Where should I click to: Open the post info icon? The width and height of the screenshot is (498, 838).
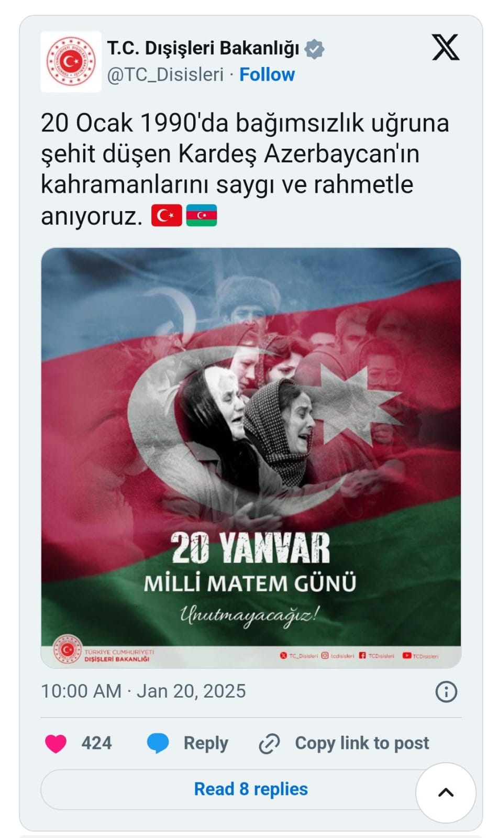tap(446, 692)
